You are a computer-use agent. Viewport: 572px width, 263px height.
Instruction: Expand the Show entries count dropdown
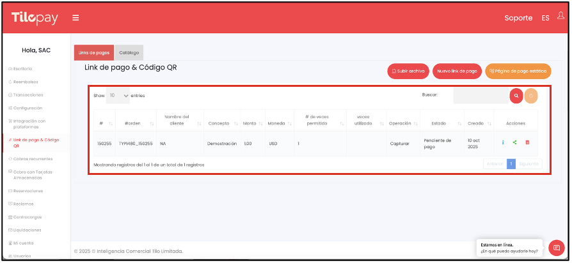[118, 95]
